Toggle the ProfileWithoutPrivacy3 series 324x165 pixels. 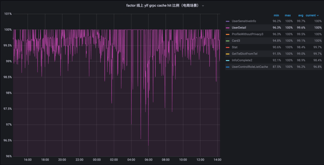tap(247, 34)
